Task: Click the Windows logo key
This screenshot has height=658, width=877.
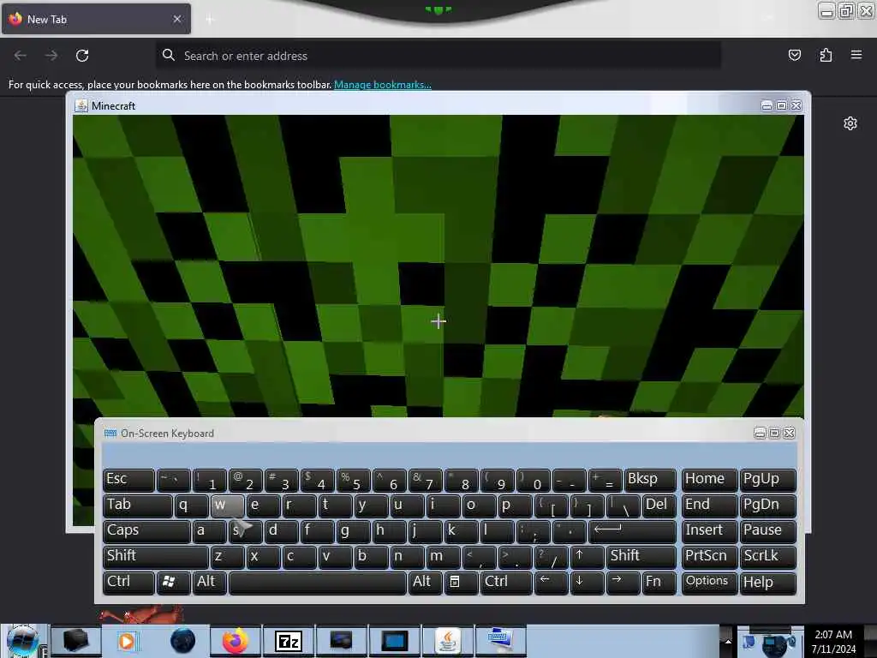Action: pyautogui.click(x=173, y=583)
